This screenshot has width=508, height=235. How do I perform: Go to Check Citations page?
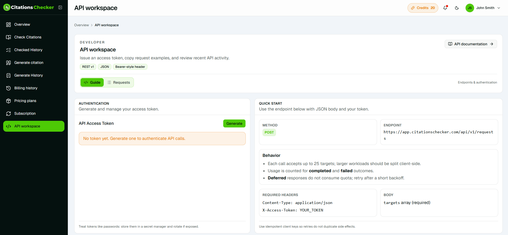34,37
